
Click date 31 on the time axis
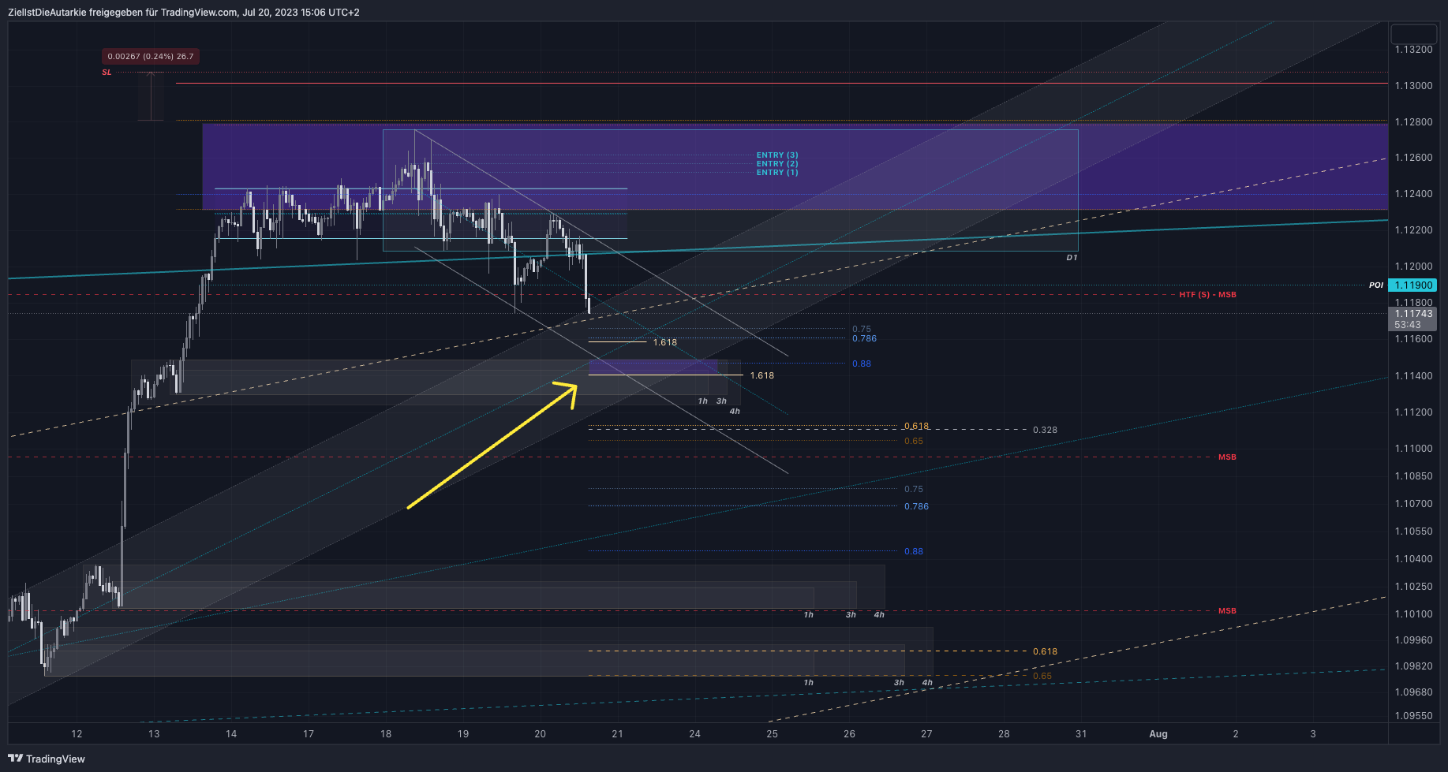coord(1081,734)
